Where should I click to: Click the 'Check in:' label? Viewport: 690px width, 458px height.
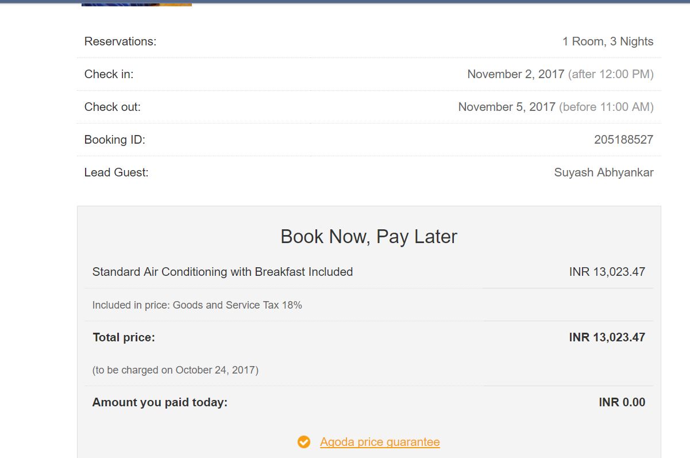coord(109,74)
